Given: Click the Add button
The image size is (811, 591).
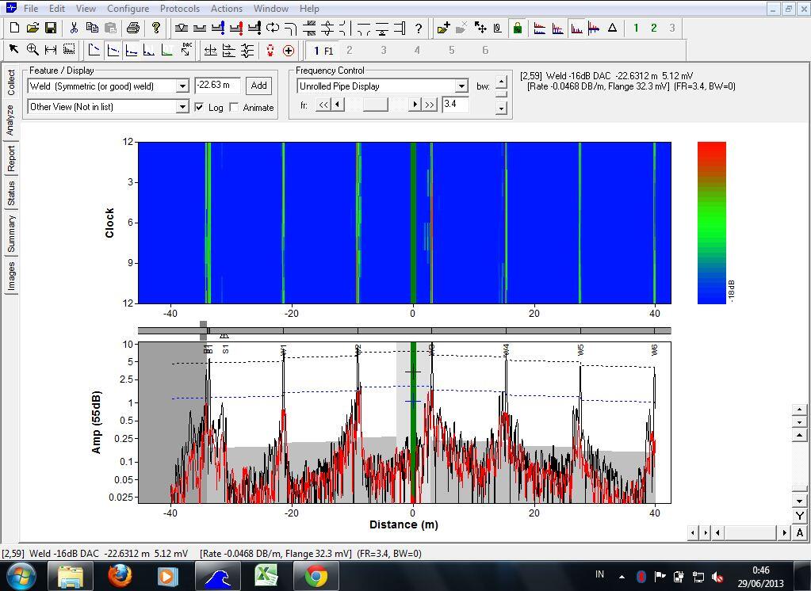Looking at the screenshot, I should (x=258, y=86).
